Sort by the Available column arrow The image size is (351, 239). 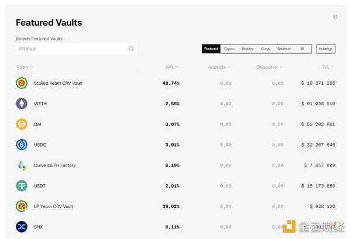(x=229, y=67)
